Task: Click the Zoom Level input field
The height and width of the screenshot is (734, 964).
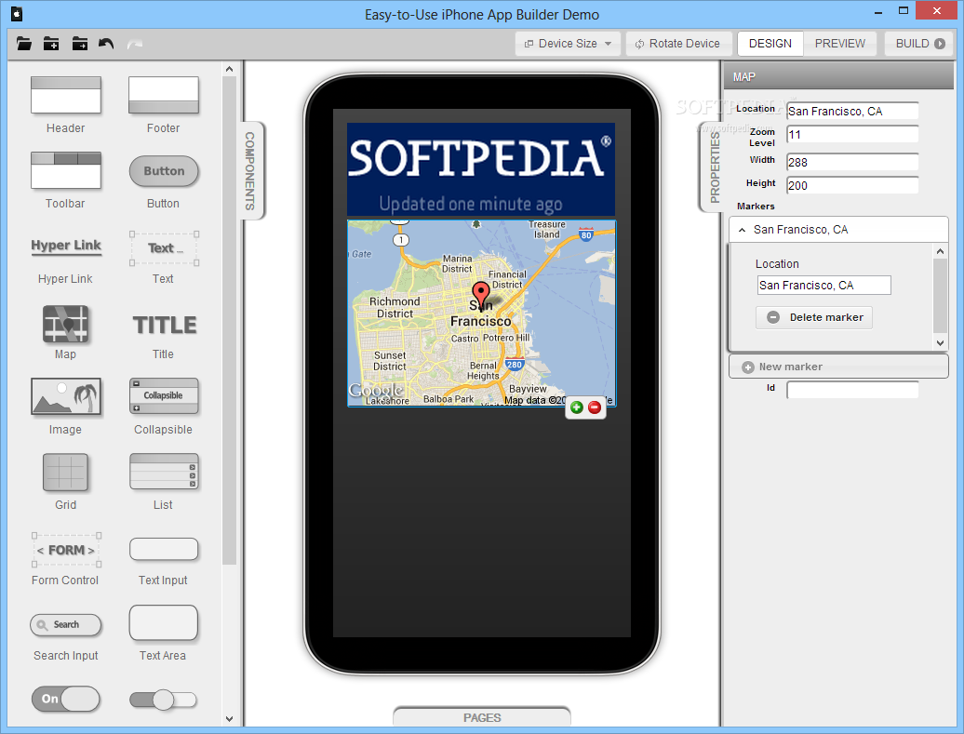Action: coord(852,134)
